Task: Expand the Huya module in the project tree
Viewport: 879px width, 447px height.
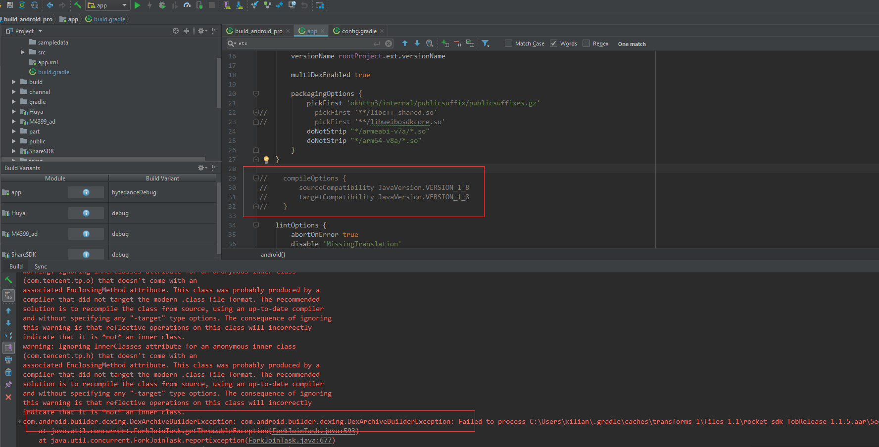Action: (14, 111)
